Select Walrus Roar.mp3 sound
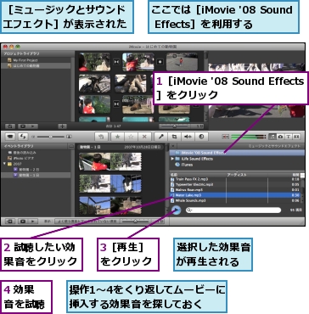This screenshot has height=314, width=309. pos(235,190)
